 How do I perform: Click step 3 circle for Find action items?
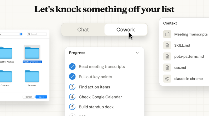point(72,87)
